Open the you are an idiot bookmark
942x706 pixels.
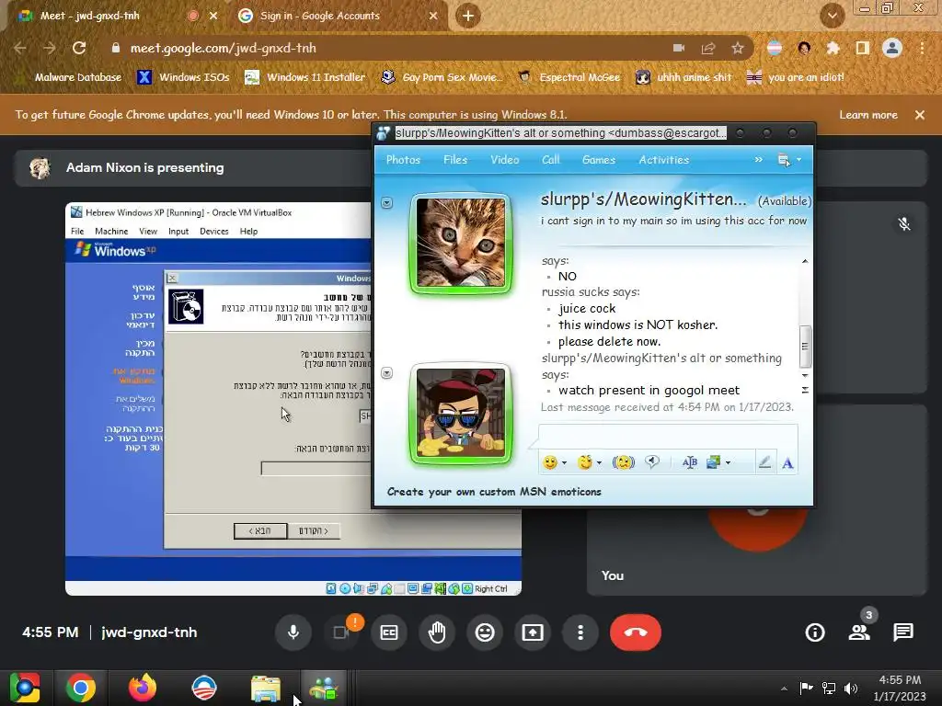coord(795,77)
